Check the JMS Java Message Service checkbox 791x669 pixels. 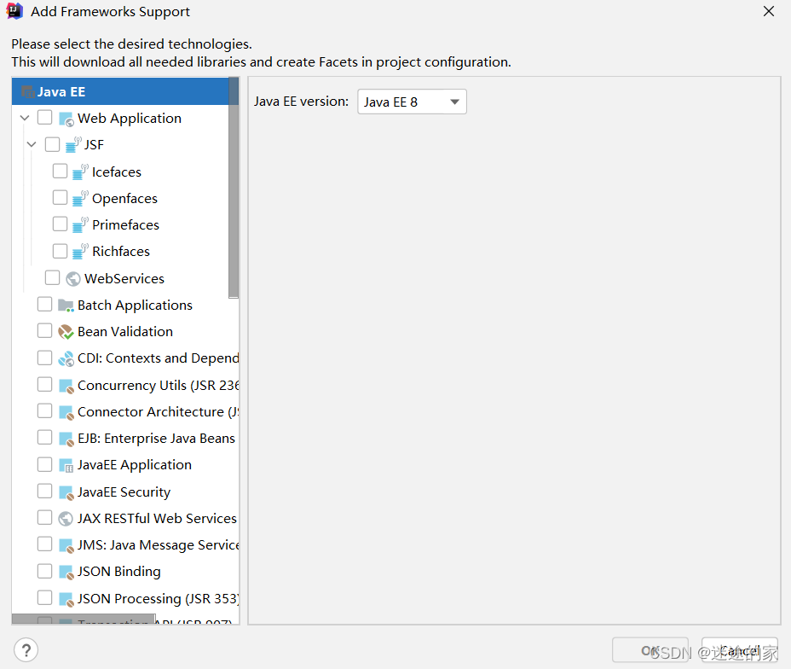pos(45,544)
